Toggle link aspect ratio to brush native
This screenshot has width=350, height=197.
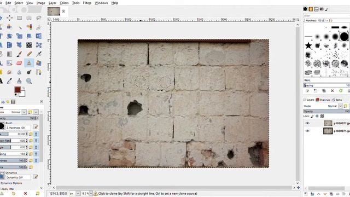coord(36,141)
